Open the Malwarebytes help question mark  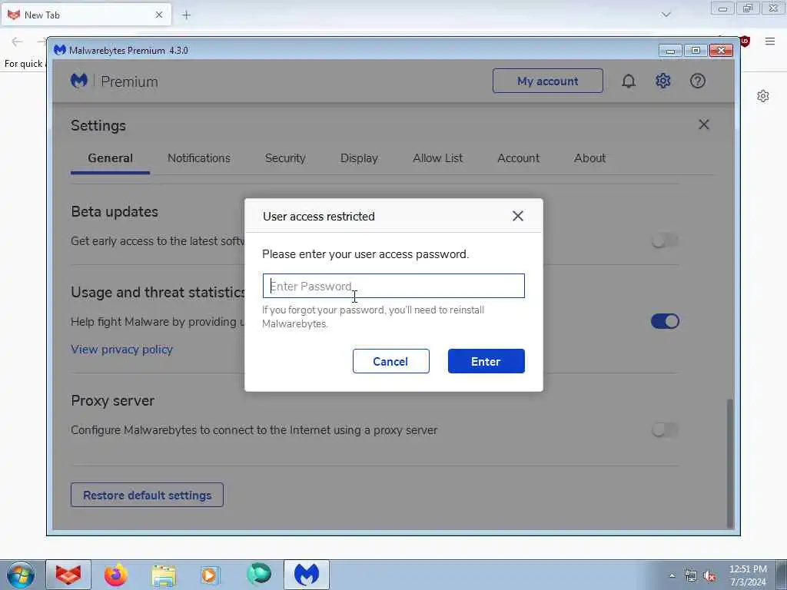pos(698,81)
